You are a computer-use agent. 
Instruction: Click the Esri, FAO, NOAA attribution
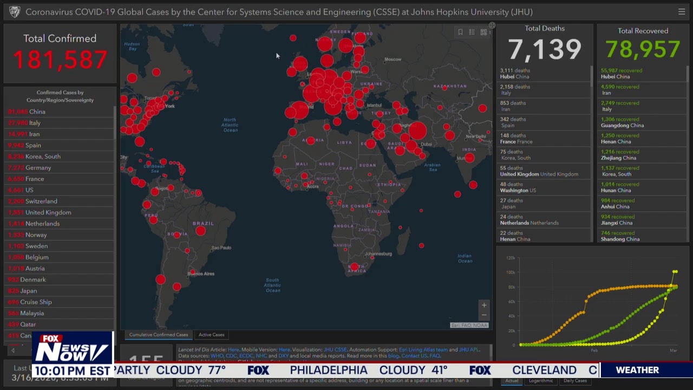(x=469, y=326)
